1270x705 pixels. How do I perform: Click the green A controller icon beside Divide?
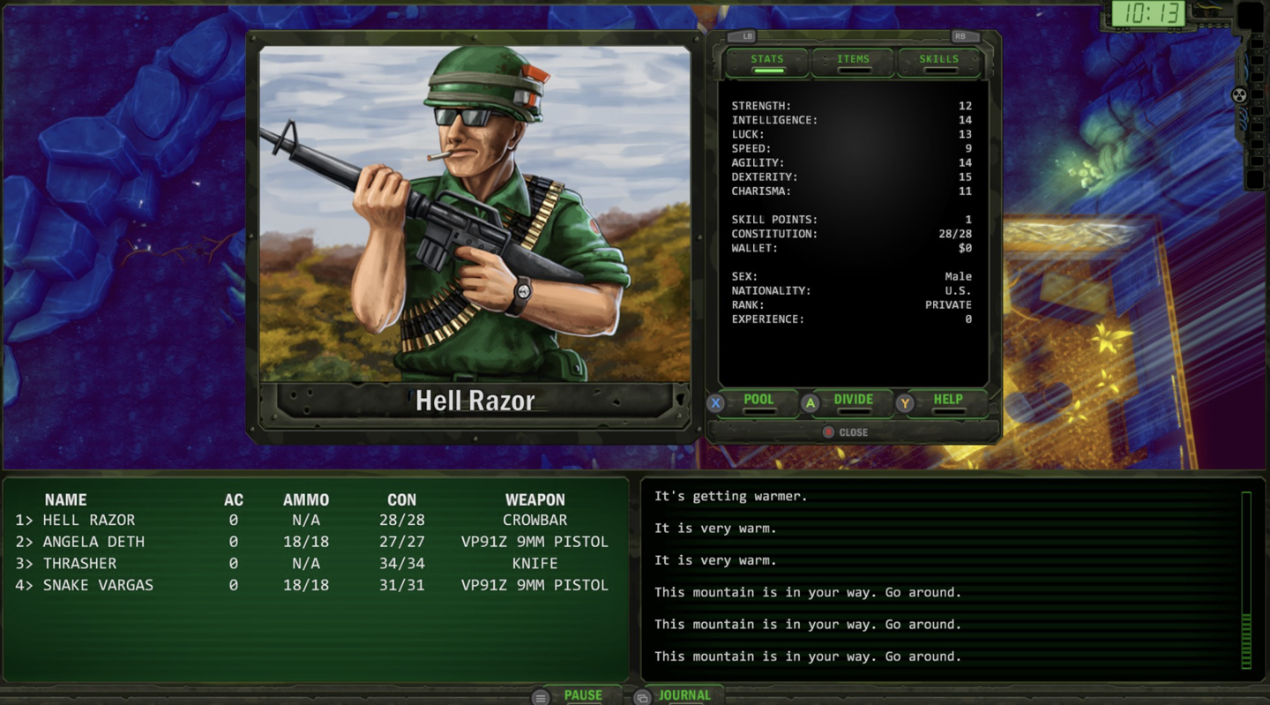tap(810, 403)
